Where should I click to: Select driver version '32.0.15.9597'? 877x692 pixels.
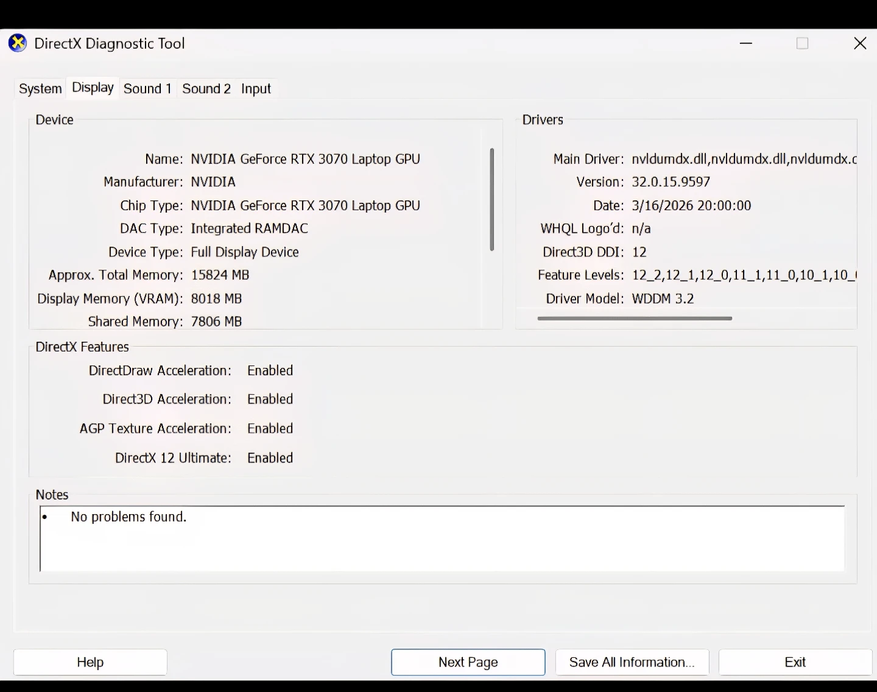[x=671, y=182]
